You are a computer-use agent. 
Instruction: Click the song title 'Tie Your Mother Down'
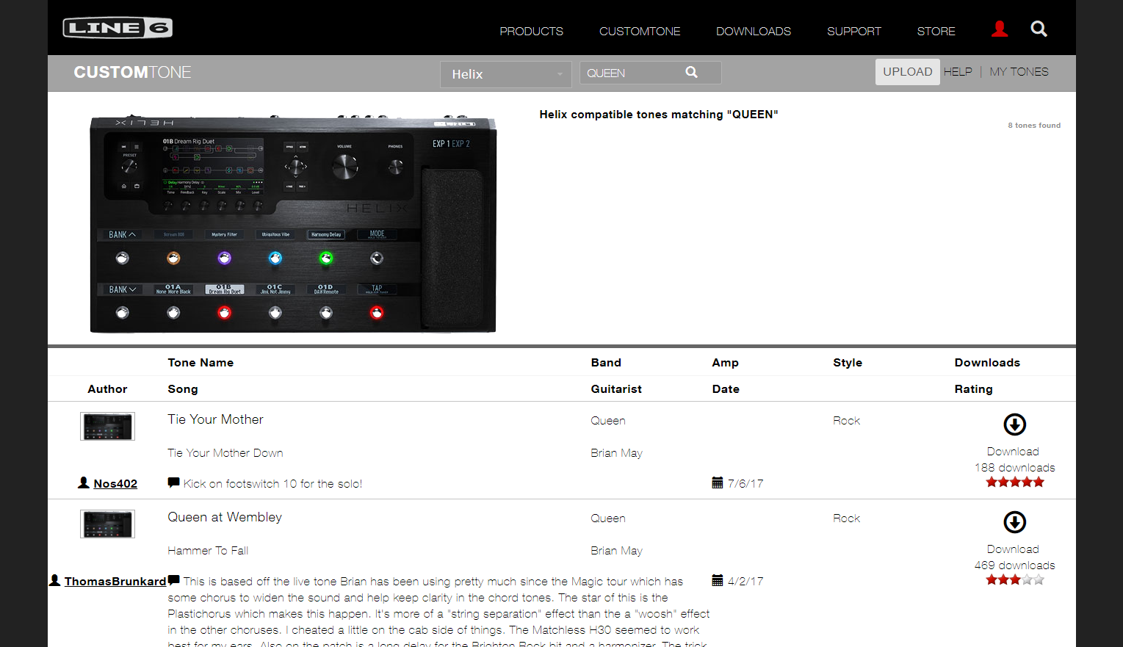[225, 453]
